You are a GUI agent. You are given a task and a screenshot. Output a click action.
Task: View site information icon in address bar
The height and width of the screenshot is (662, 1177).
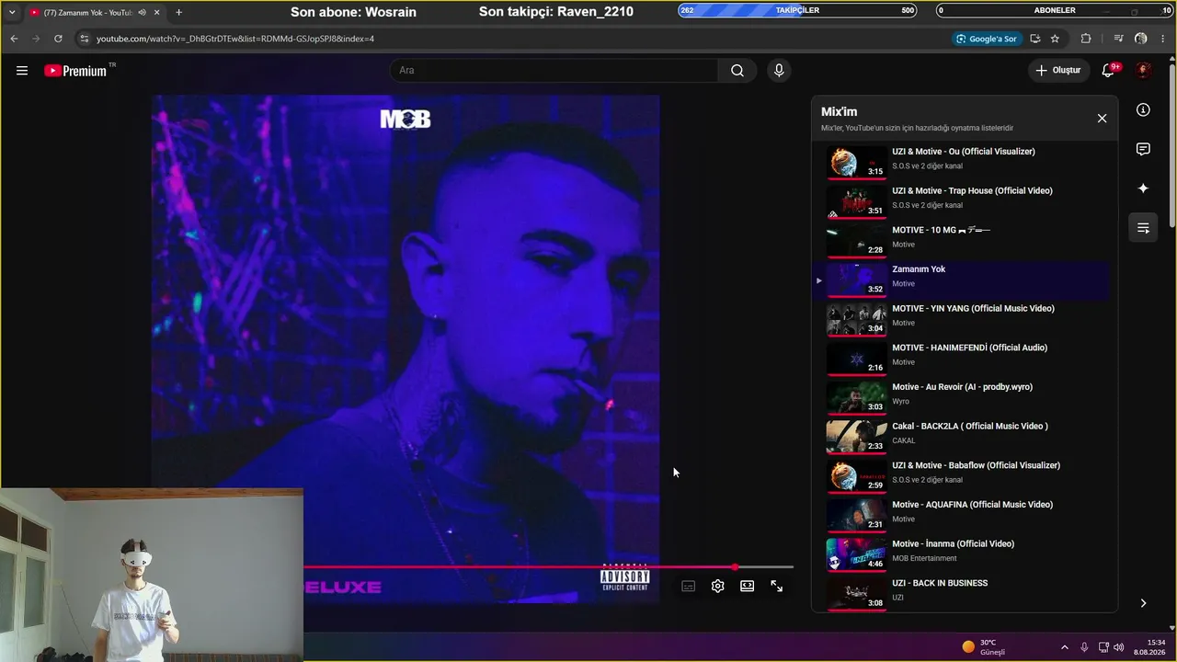tap(84, 39)
